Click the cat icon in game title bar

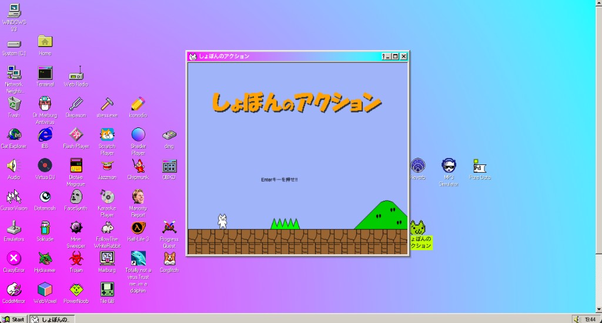click(193, 56)
